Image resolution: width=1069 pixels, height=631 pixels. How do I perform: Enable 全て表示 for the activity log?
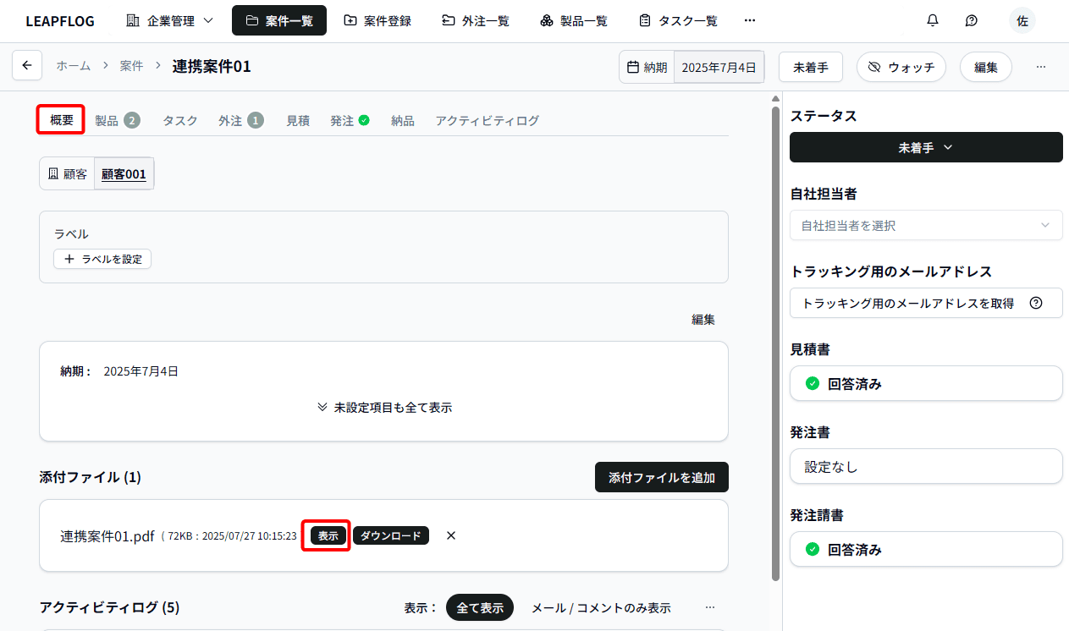tap(480, 607)
